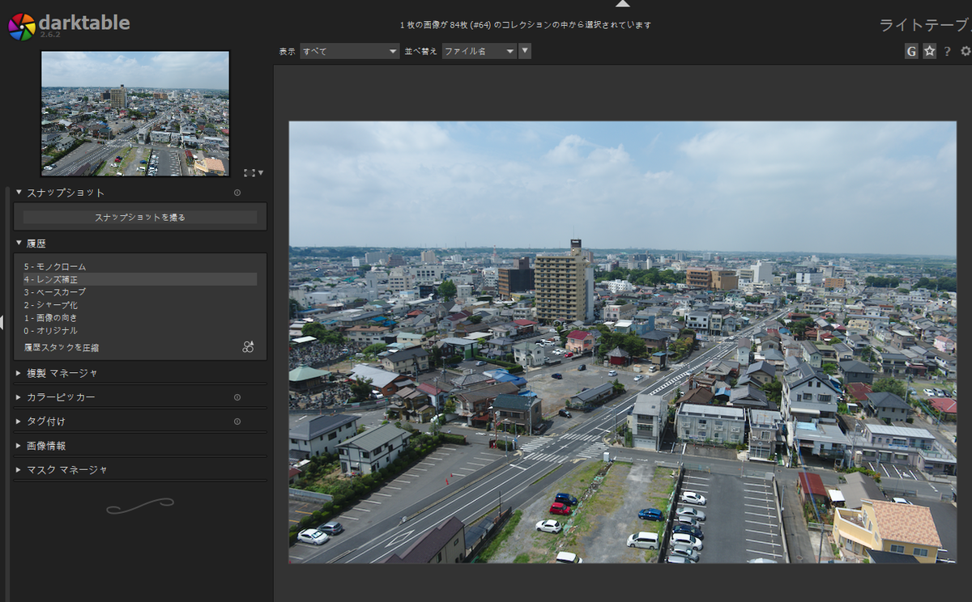Click the collection status text at top
972x602 pixels.
point(526,25)
